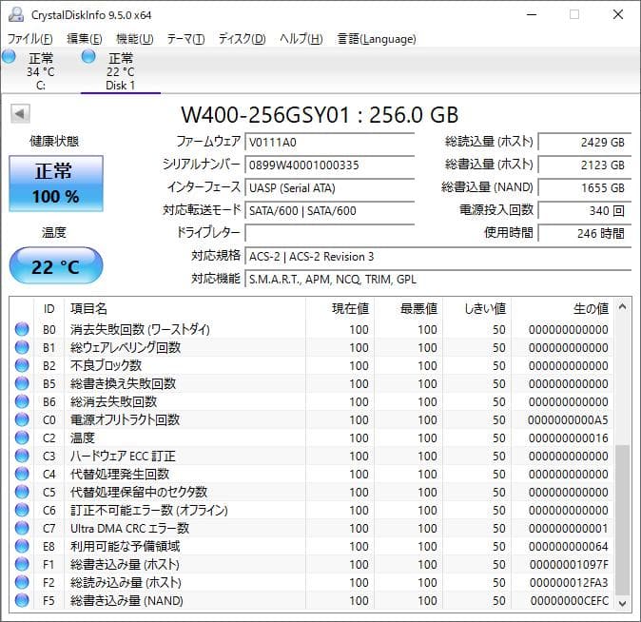Click the status orb in row C2
Screen dimensions: 641x622
pyautogui.click(x=22, y=437)
